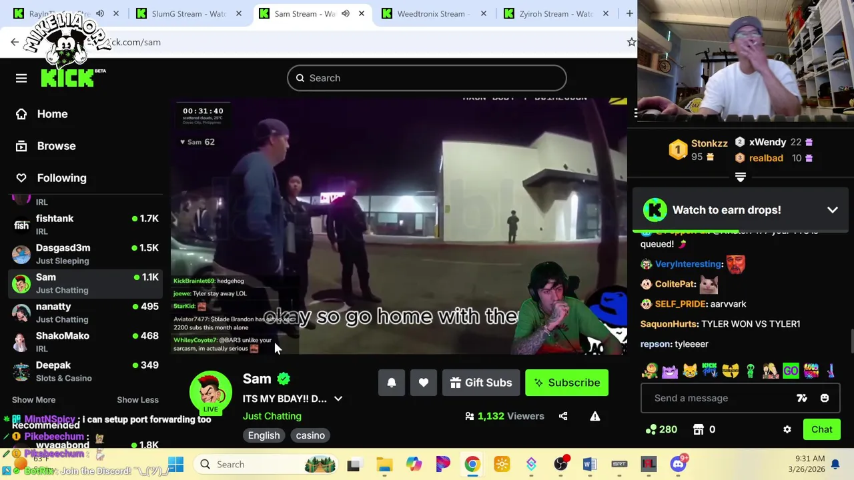854x480 pixels.
Task: Open Stonkzz top gifter entry
Action: pos(699,149)
